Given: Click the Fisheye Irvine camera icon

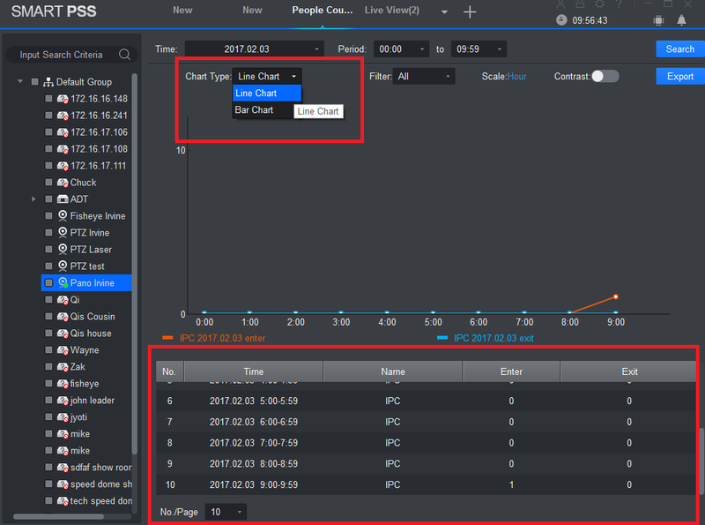Looking at the screenshot, I should (x=63, y=216).
